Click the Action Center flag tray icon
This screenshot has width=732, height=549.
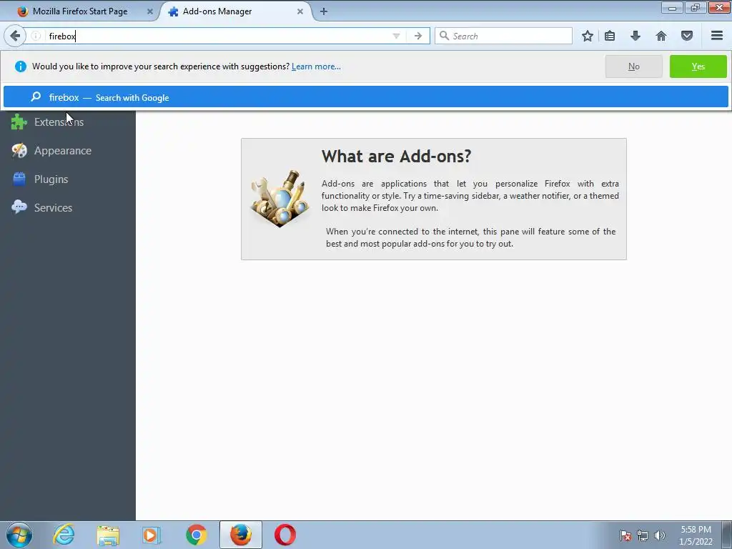point(625,535)
